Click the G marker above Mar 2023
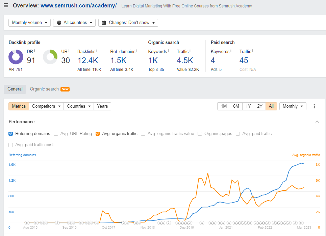 click(x=301, y=223)
